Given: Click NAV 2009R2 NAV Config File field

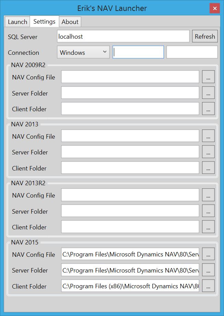Looking at the screenshot, I should 130,77.
